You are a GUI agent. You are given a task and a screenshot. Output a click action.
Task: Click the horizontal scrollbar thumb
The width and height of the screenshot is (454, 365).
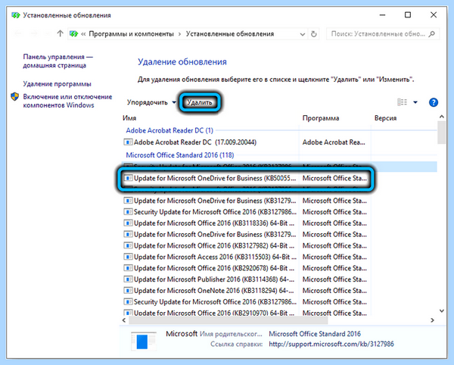[x=229, y=320]
